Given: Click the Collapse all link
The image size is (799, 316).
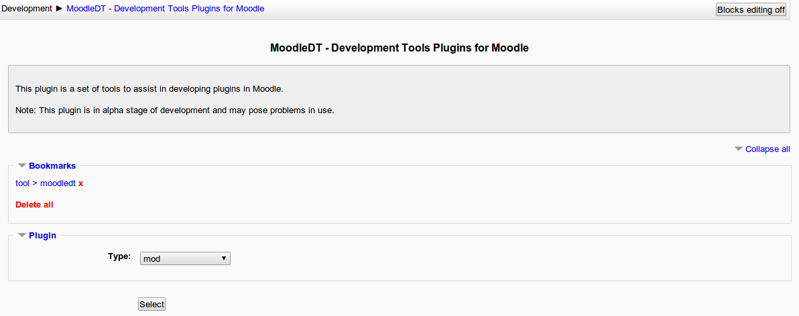Looking at the screenshot, I should tap(767, 149).
